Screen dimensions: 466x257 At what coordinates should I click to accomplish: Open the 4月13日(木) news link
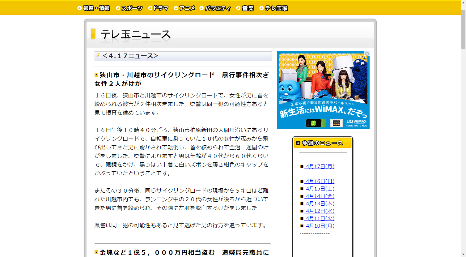(320, 203)
